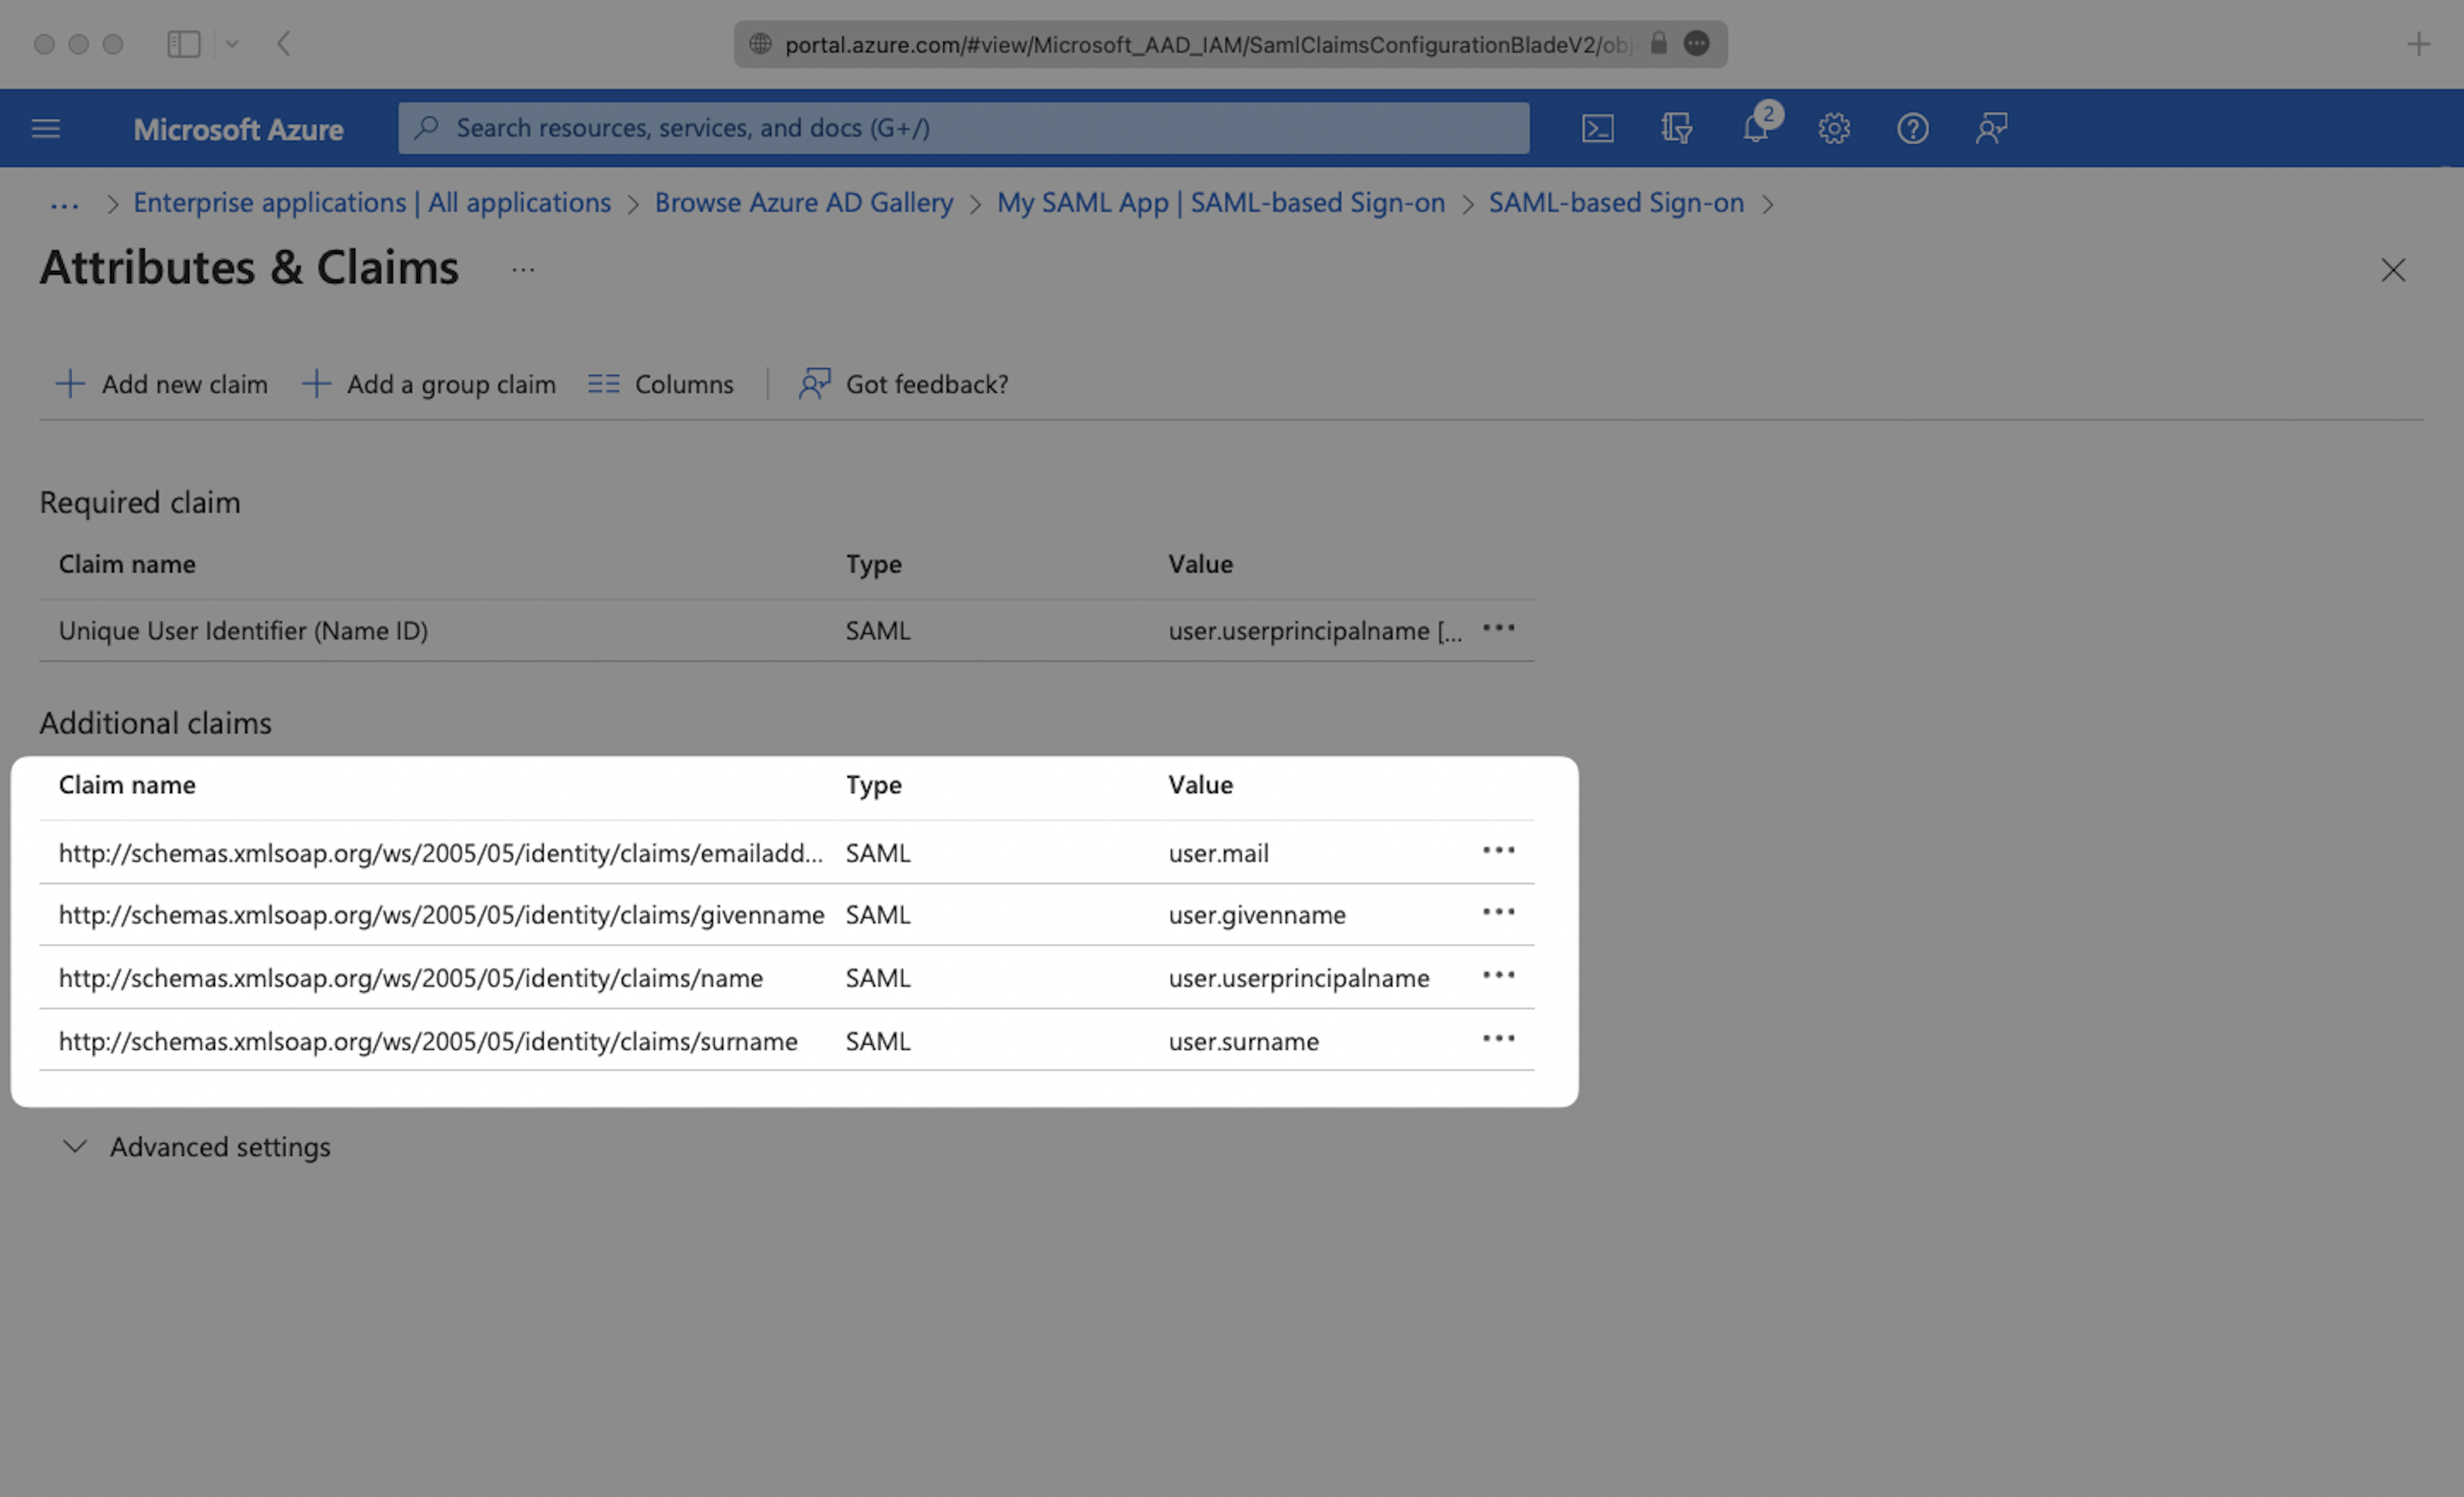Expand collapsed breadcrumb ellipsis
The height and width of the screenshot is (1497, 2464).
pos(64,205)
